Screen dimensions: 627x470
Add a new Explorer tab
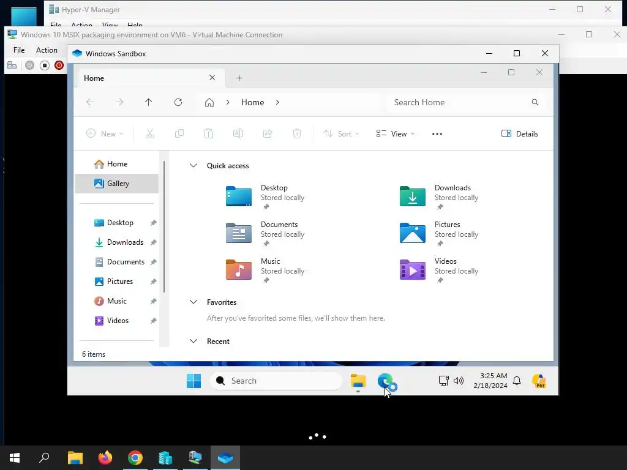239,78
